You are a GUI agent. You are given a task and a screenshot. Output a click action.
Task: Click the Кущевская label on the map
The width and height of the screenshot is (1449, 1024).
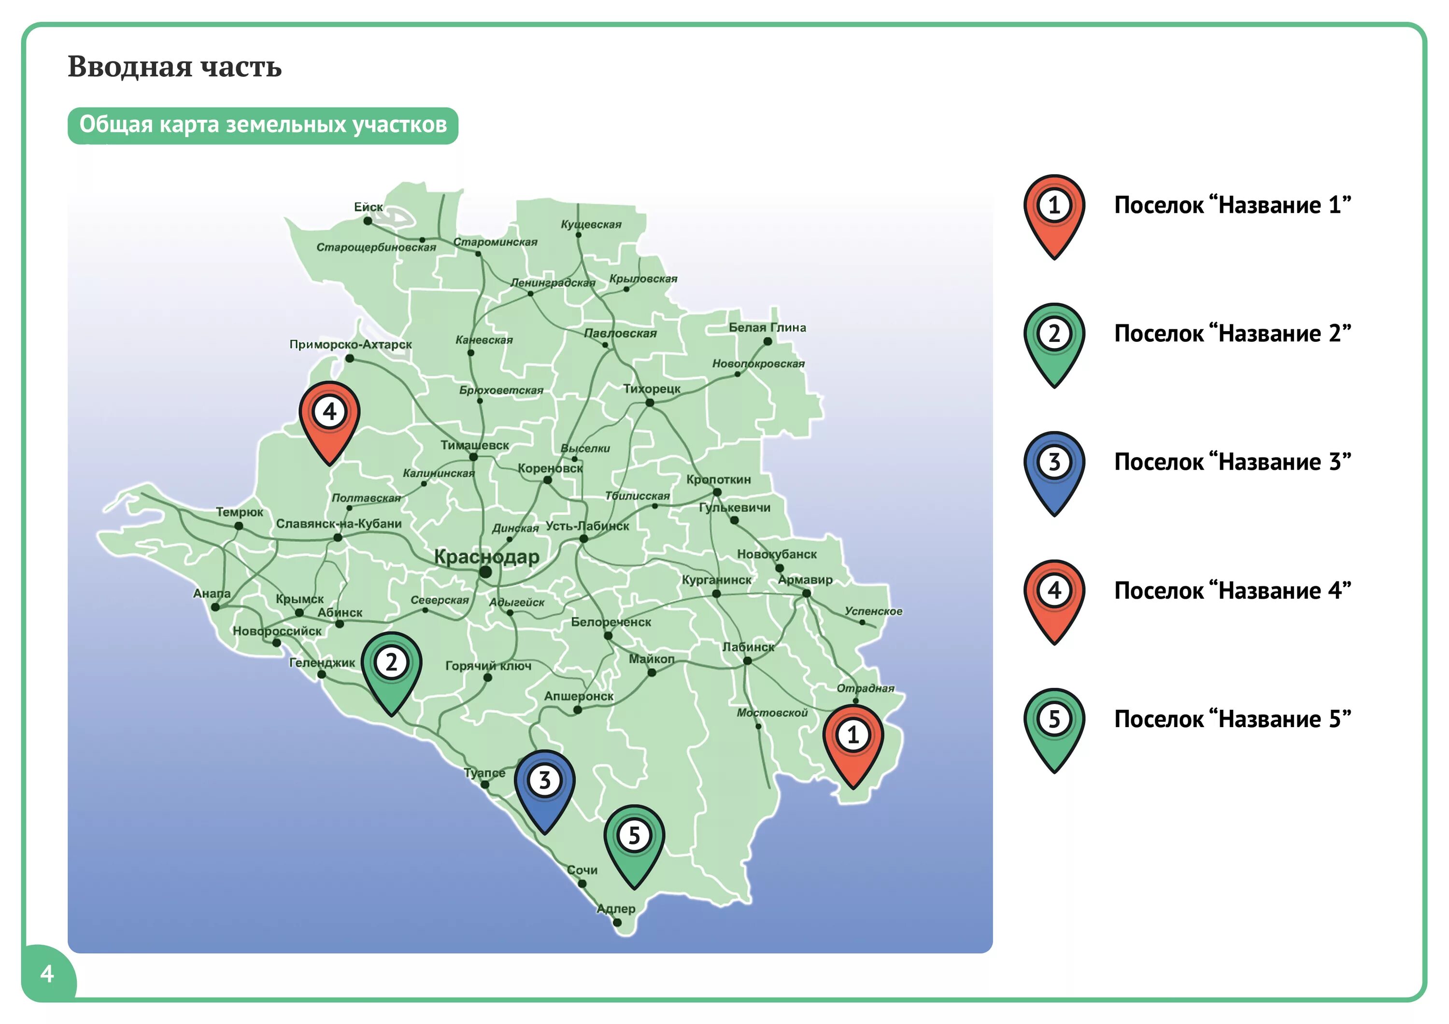pos(591,224)
